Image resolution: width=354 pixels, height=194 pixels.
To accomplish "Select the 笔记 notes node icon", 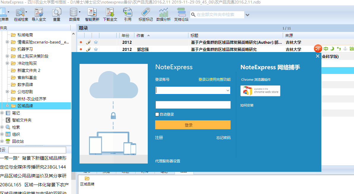I will pos(8,113).
